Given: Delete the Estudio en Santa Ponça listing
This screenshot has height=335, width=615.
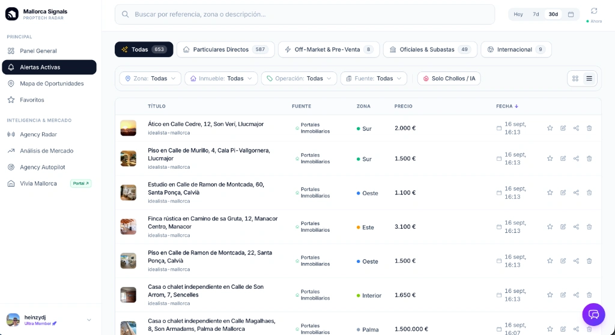Looking at the screenshot, I should (589, 193).
